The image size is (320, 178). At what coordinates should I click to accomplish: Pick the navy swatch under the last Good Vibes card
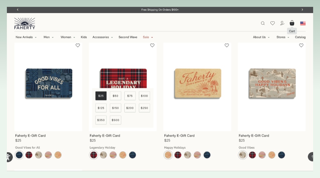click(282, 155)
